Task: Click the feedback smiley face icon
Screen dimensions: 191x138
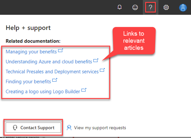Action: click(x=135, y=7)
